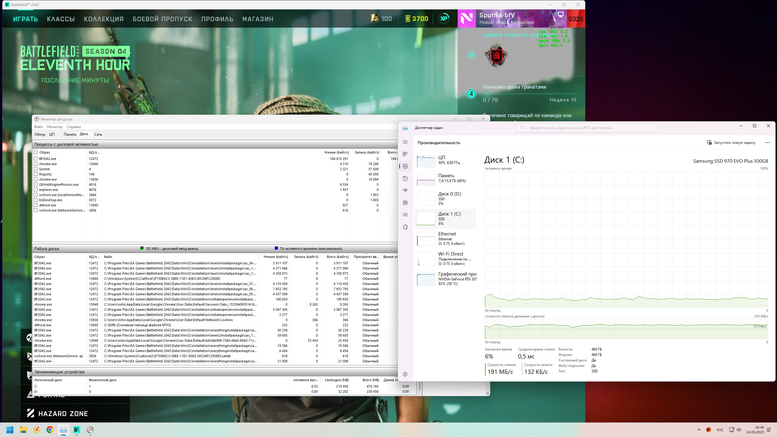Open the Users page in Task Manager

coord(405,203)
